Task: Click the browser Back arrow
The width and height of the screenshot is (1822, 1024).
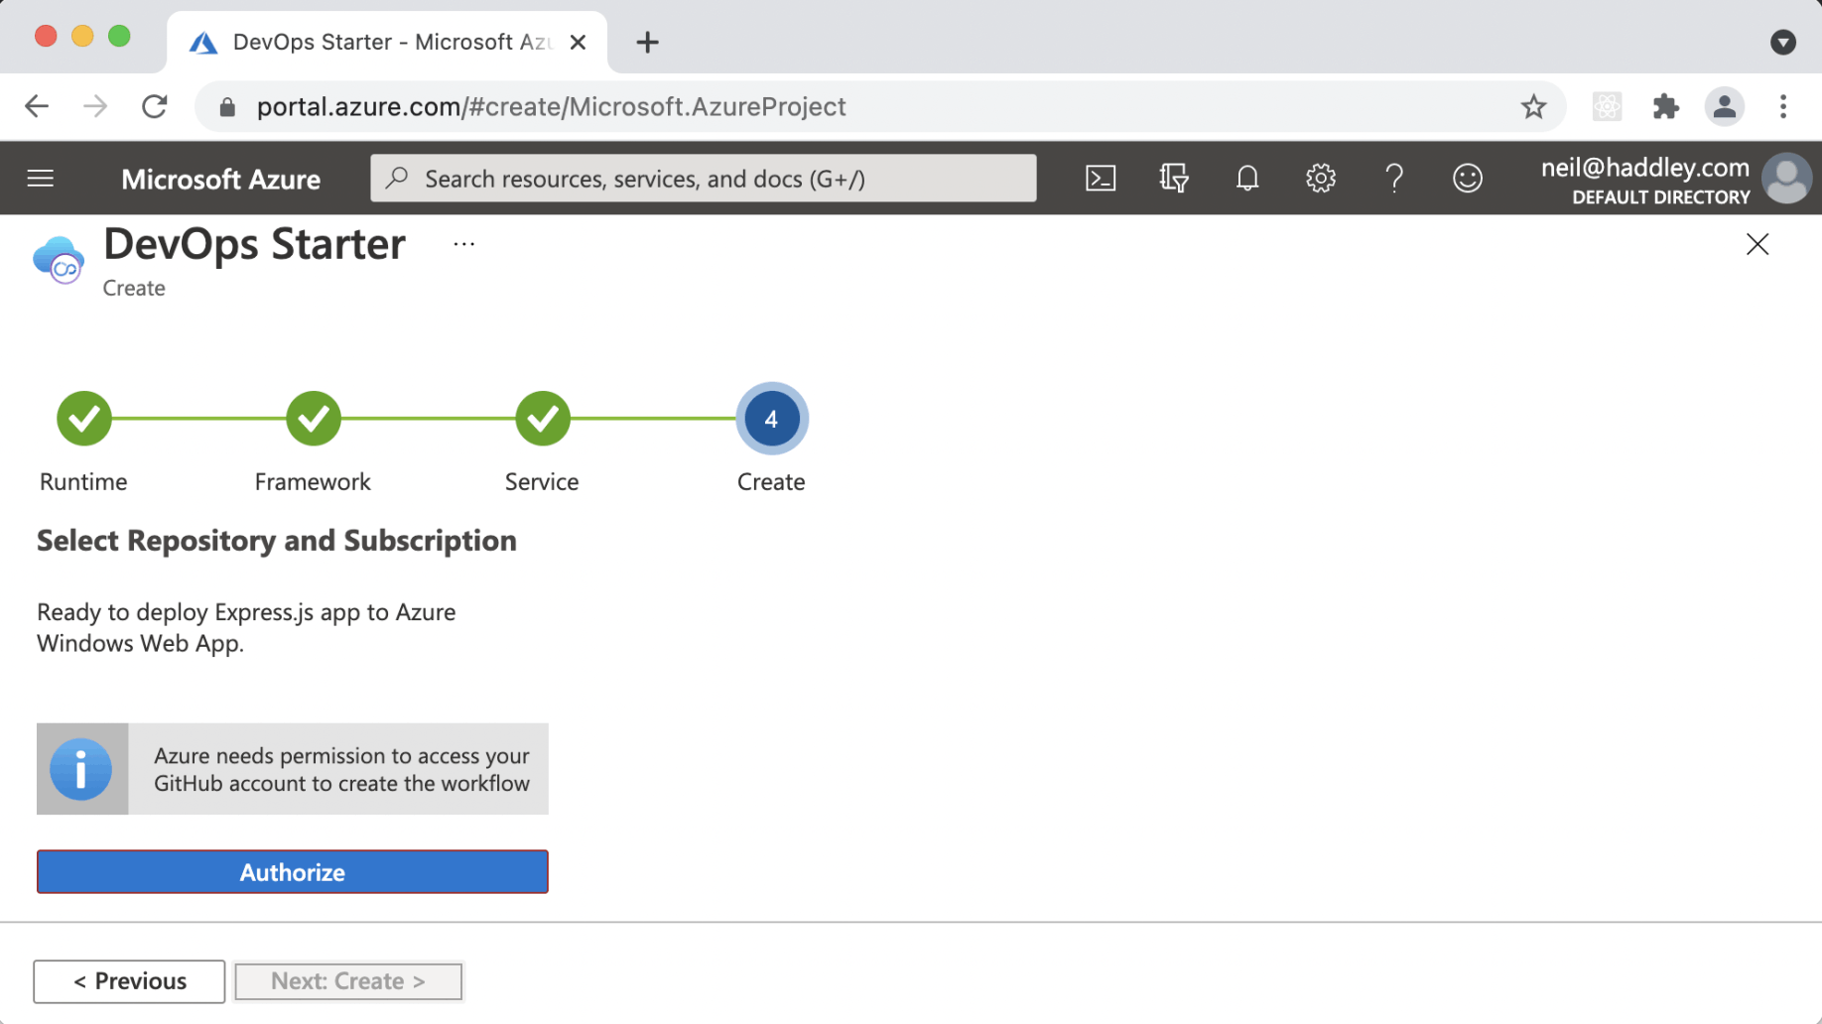Action: [x=37, y=106]
